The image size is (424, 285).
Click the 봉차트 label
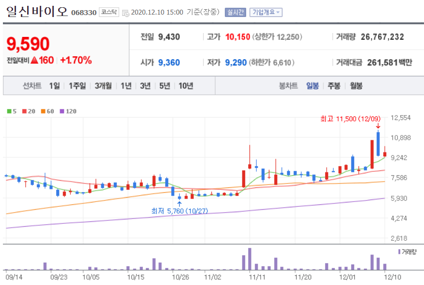pos(288,86)
